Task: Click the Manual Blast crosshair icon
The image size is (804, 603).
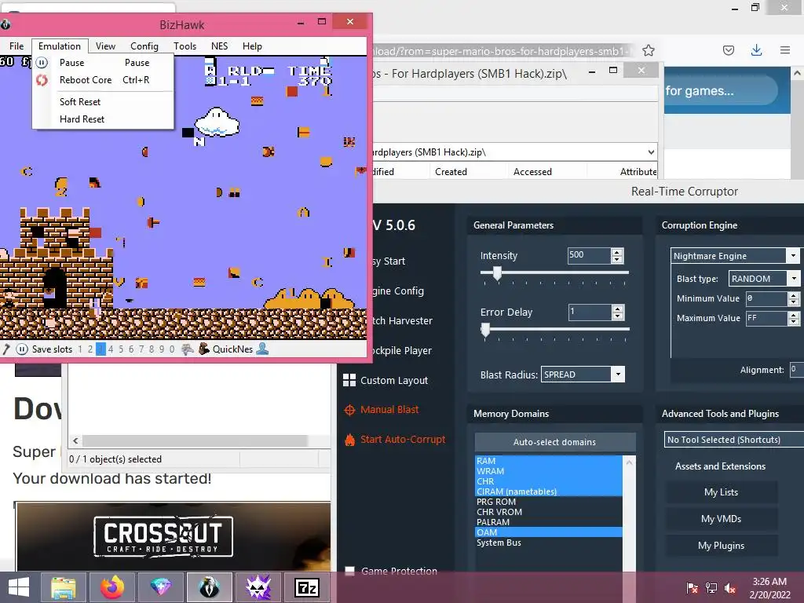Action: coord(349,410)
